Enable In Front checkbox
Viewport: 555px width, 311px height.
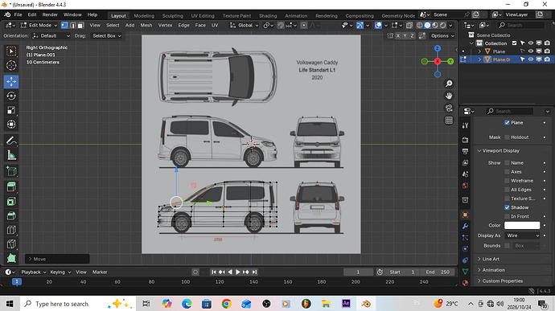(x=508, y=216)
